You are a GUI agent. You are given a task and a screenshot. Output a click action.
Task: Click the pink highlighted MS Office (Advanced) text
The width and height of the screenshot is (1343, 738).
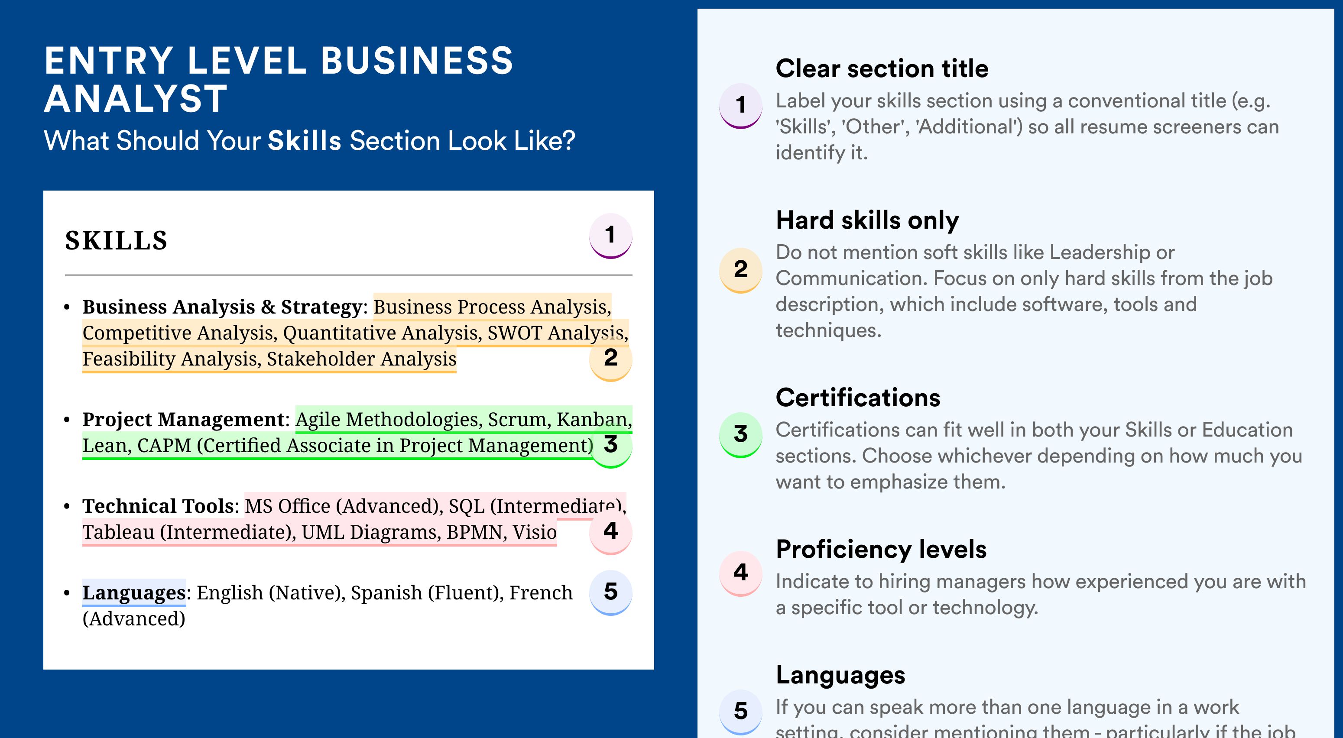pos(344,505)
